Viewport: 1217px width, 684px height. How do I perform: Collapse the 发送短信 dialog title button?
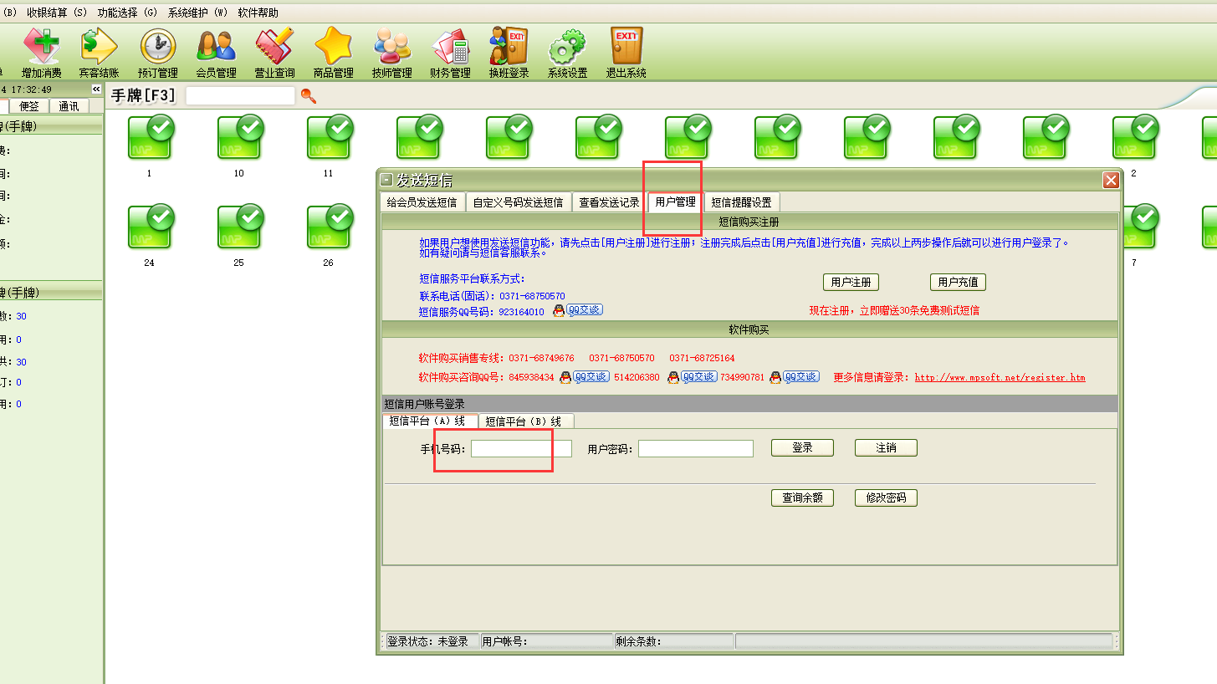tap(386, 180)
